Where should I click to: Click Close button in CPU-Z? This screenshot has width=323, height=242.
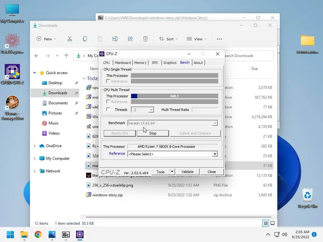pos(212,172)
